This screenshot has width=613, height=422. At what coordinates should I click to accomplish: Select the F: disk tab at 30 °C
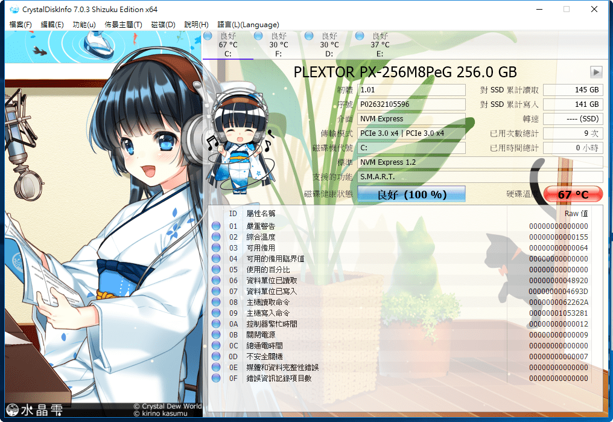(x=279, y=45)
